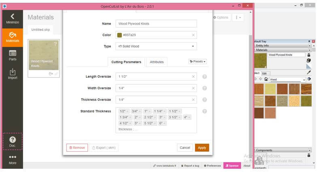Open the Wood library dropdown in SketchUp
Image resolution: width=317 pixels, height=172 pixels.
[287, 80]
